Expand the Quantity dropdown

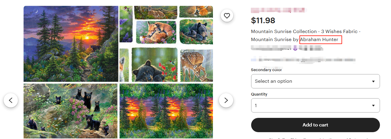tap(315, 105)
